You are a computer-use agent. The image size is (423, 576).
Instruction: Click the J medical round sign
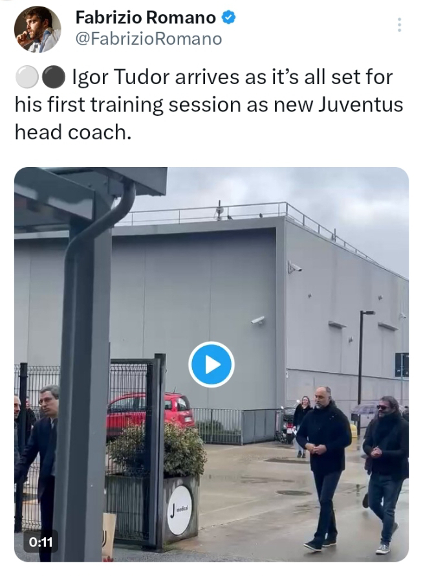coord(180,510)
